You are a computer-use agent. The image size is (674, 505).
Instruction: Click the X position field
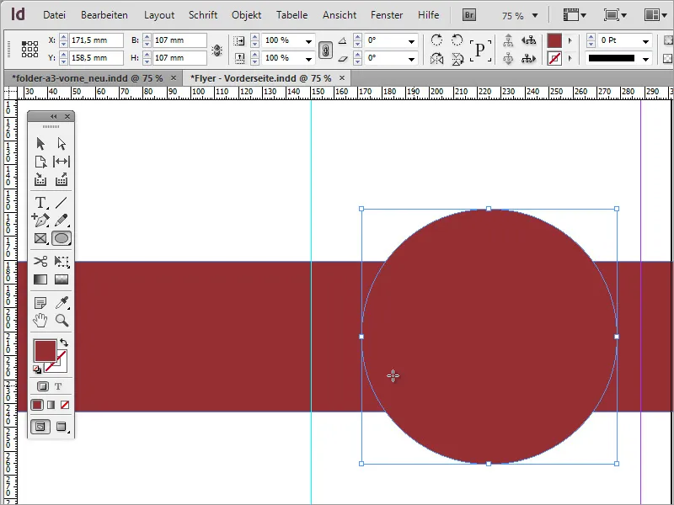(96, 40)
